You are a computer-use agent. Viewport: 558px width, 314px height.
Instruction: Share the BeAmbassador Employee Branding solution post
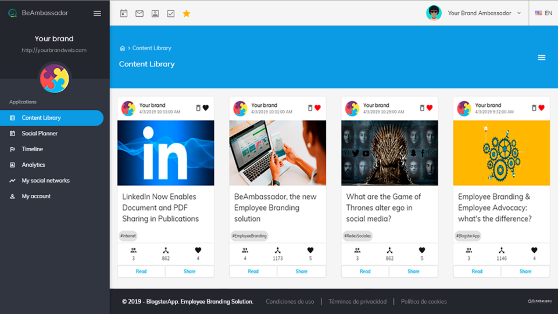302,272
